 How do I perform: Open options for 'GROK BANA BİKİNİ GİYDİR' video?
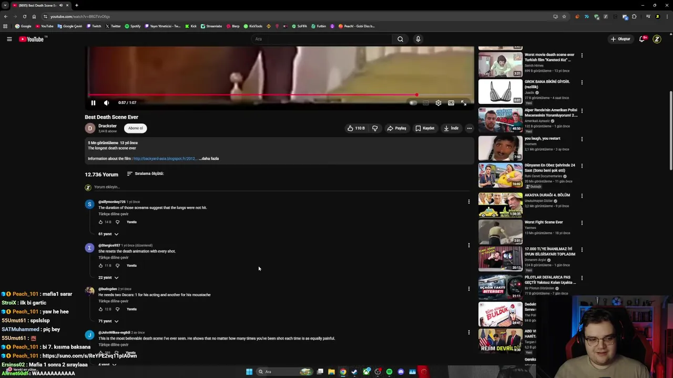click(x=582, y=82)
